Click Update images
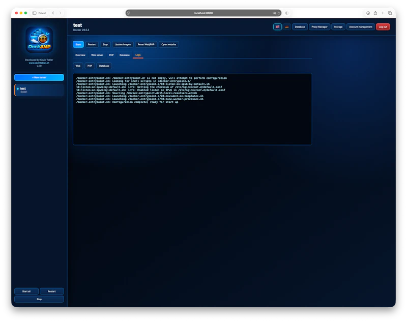Viewport: 407px width, 322px height. (123, 44)
